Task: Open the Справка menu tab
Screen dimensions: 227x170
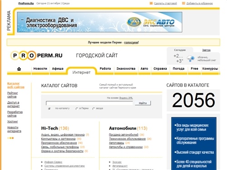Action: pyautogui.click(x=160, y=68)
